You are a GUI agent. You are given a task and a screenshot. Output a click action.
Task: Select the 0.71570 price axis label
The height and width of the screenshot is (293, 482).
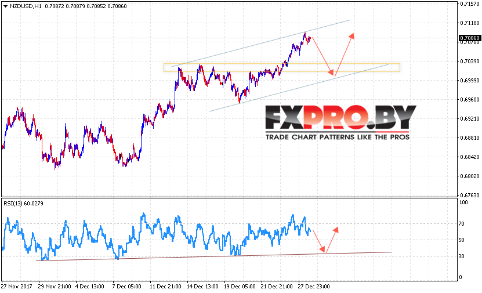470,3
